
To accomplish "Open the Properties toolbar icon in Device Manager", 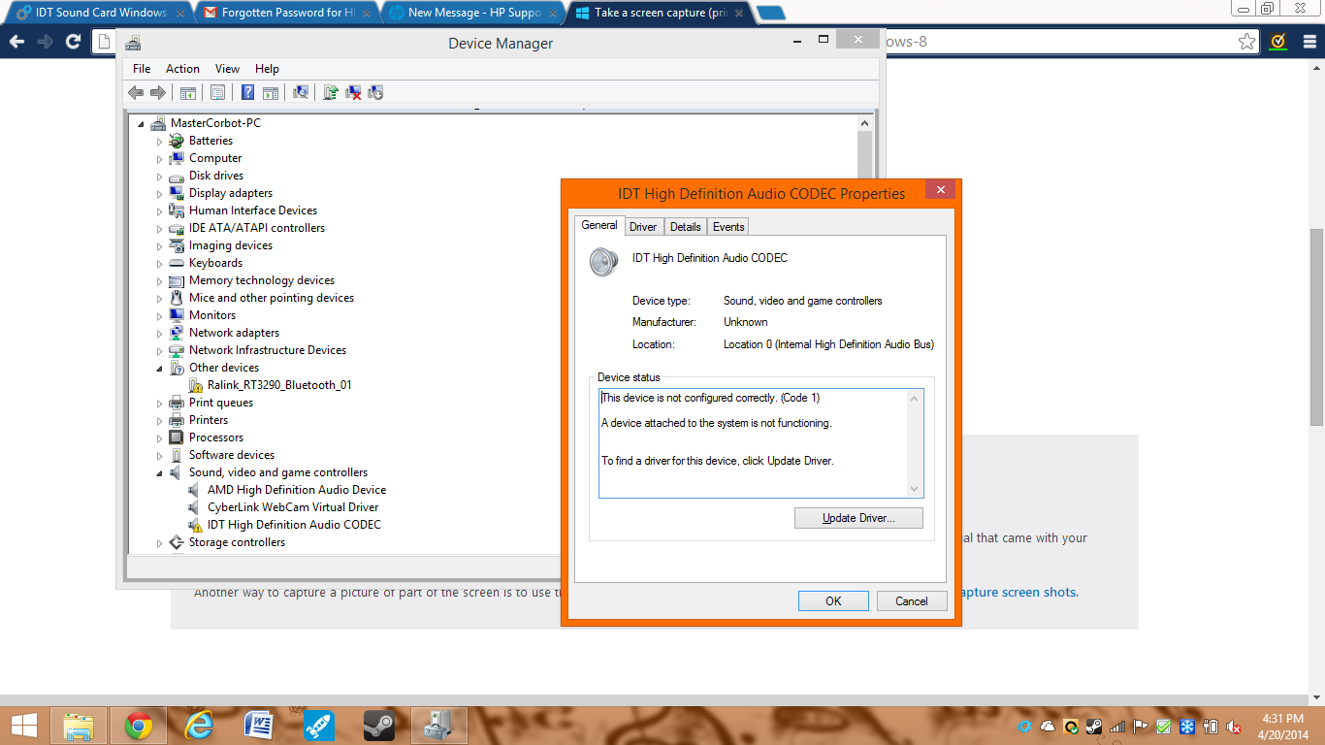I will click(218, 92).
